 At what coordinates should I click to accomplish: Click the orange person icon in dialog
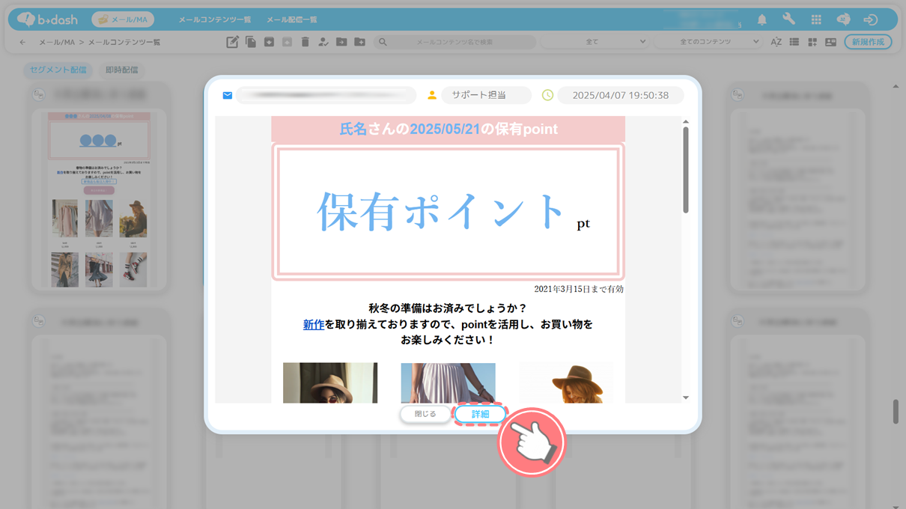coord(432,95)
